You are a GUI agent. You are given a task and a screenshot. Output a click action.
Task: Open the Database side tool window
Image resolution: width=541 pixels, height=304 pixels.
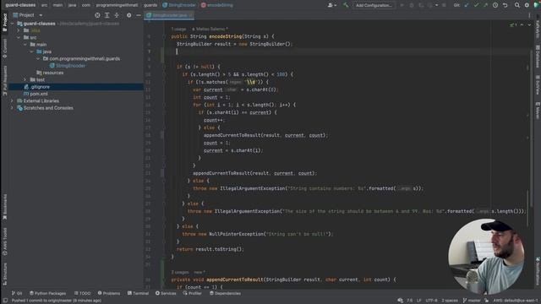[538, 57]
